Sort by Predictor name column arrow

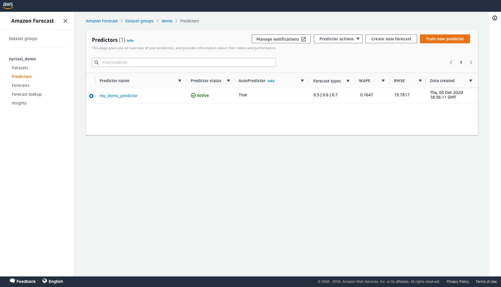[180, 81]
